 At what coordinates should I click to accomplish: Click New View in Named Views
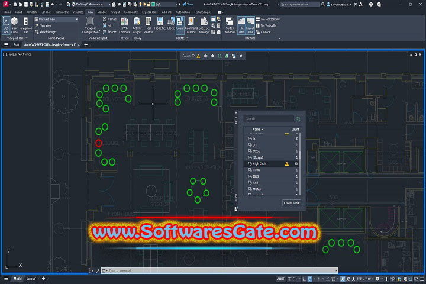point(43,25)
